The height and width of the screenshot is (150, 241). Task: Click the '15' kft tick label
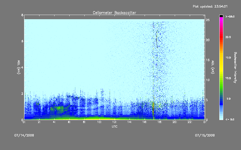coord(208,60)
